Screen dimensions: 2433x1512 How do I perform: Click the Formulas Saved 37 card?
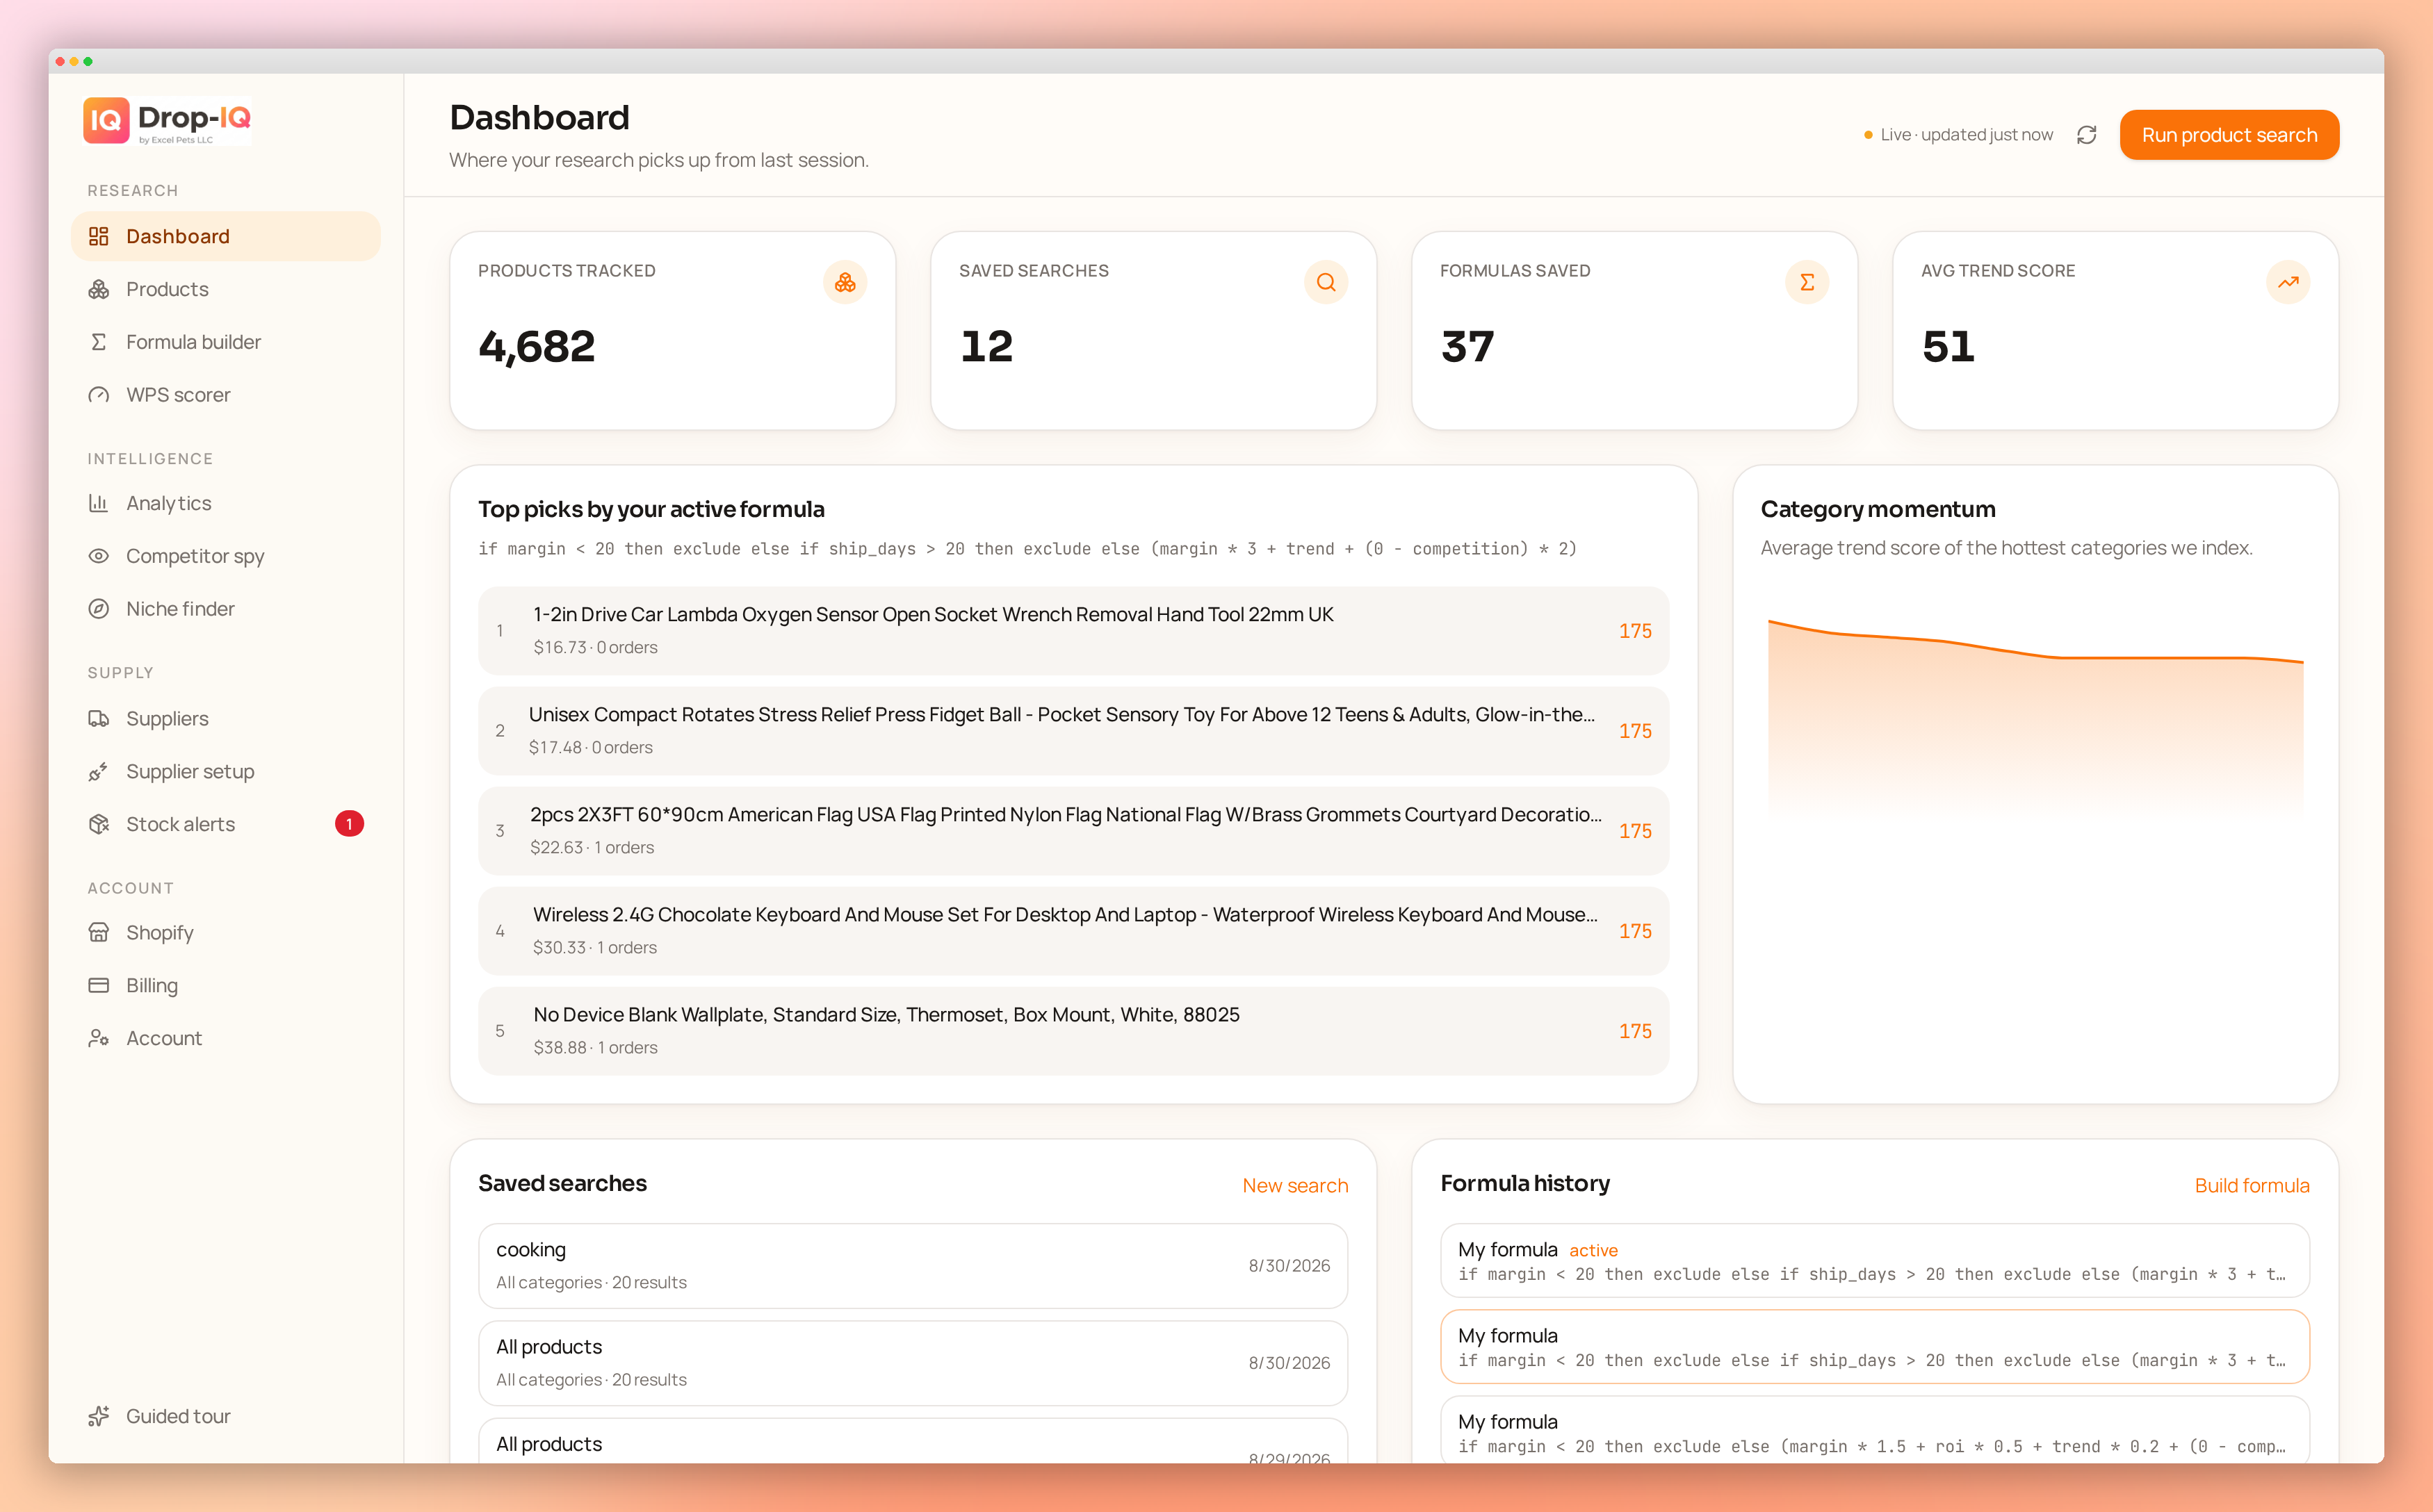(x=1635, y=331)
